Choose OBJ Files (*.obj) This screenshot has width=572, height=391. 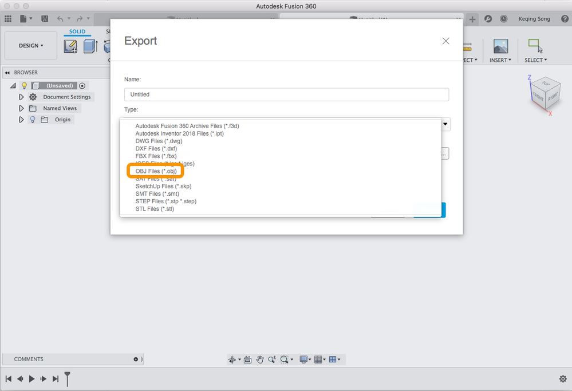[156, 171]
